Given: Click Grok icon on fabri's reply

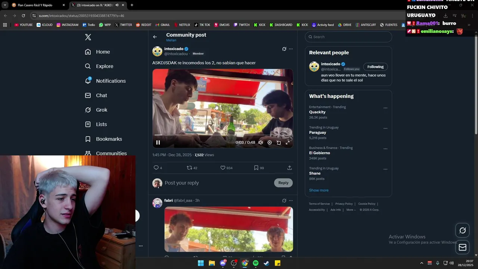Looking at the screenshot, I should tap(284, 201).
